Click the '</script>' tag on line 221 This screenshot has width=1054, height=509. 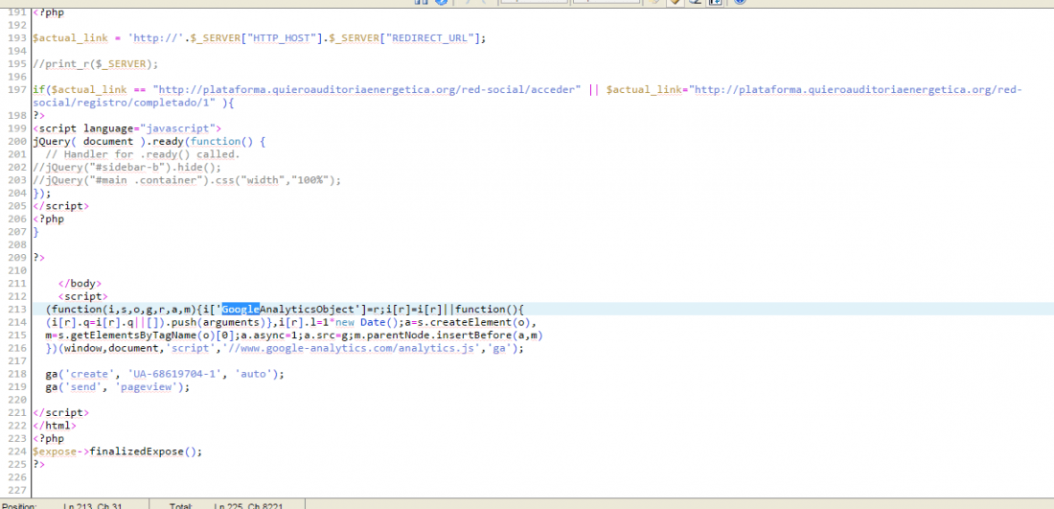60,413
